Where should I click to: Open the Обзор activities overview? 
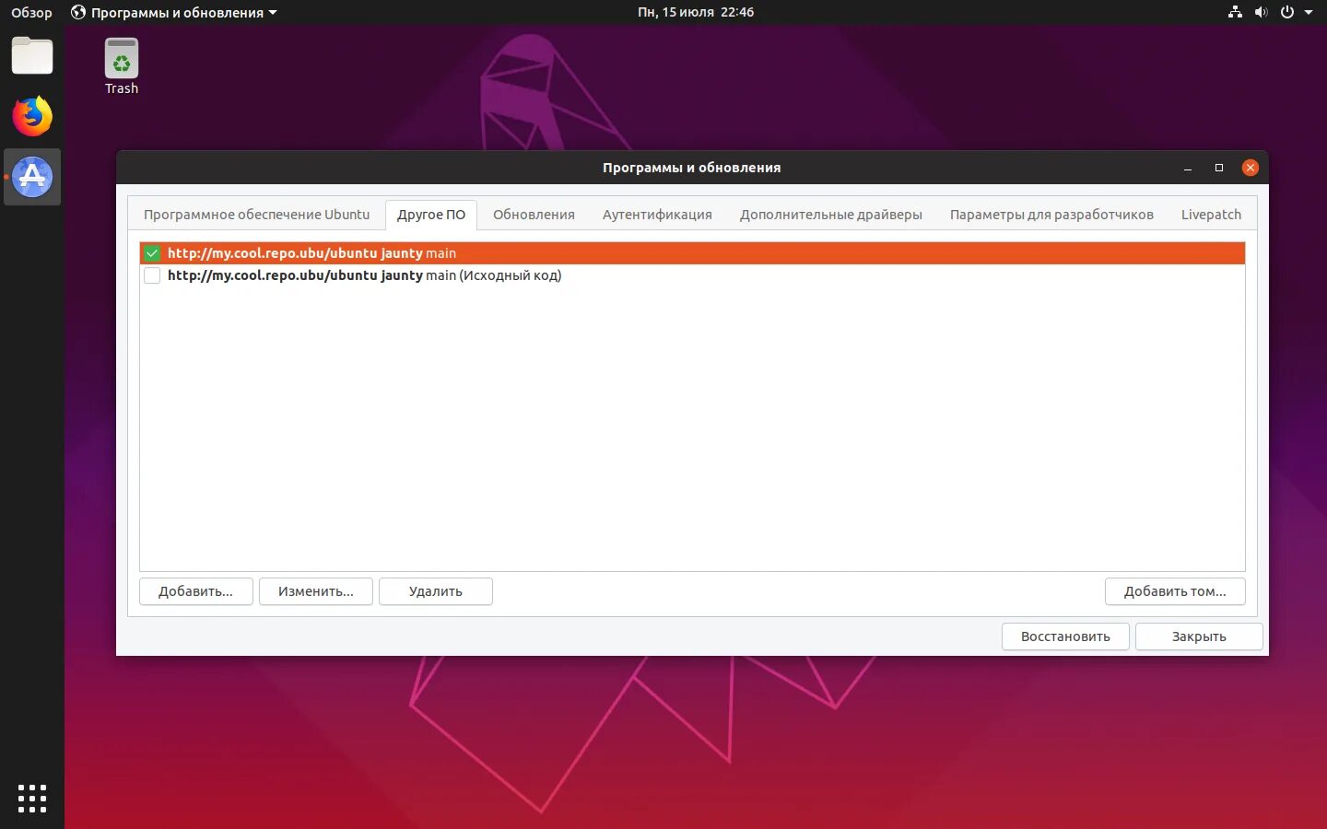tap(31, 12)
